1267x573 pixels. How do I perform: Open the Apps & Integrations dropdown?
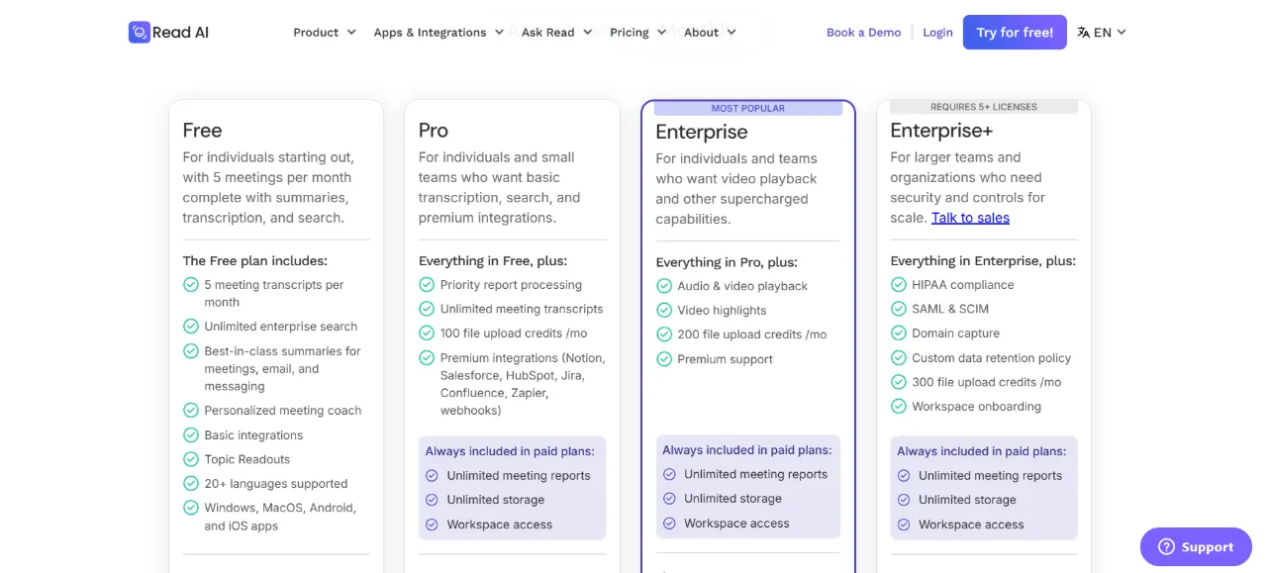point(439,33)
